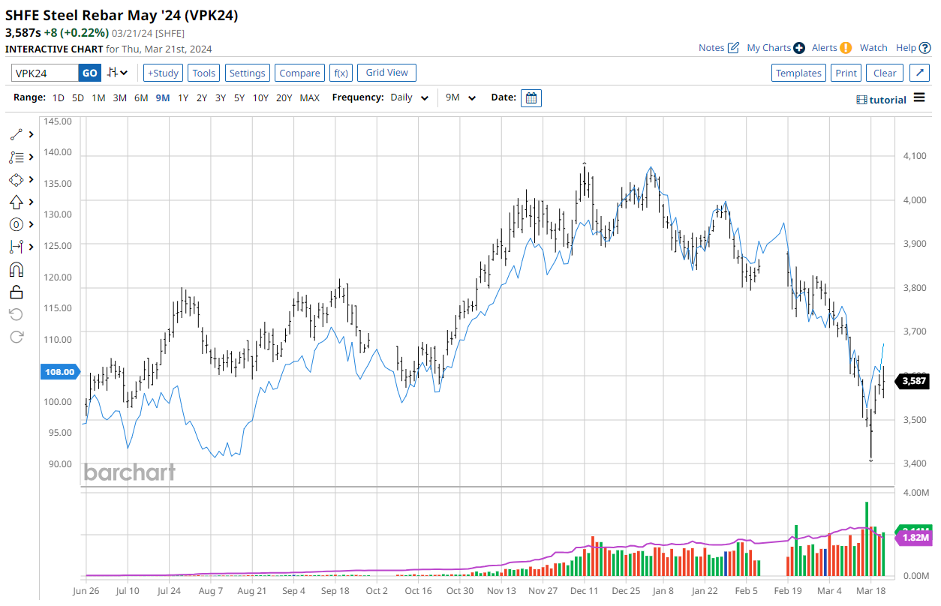Select the 3M range option
The image size is (941, 606).
coord(119,98)
